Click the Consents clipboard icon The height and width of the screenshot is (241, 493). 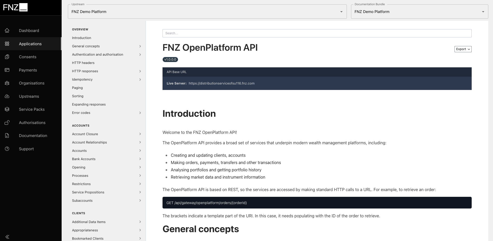coord(7,57)
